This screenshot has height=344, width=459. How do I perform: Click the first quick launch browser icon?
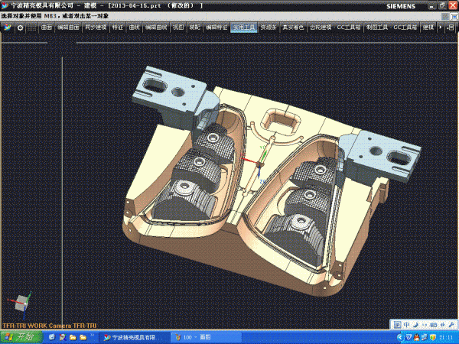pyautogui.click(x=52, y=338)
